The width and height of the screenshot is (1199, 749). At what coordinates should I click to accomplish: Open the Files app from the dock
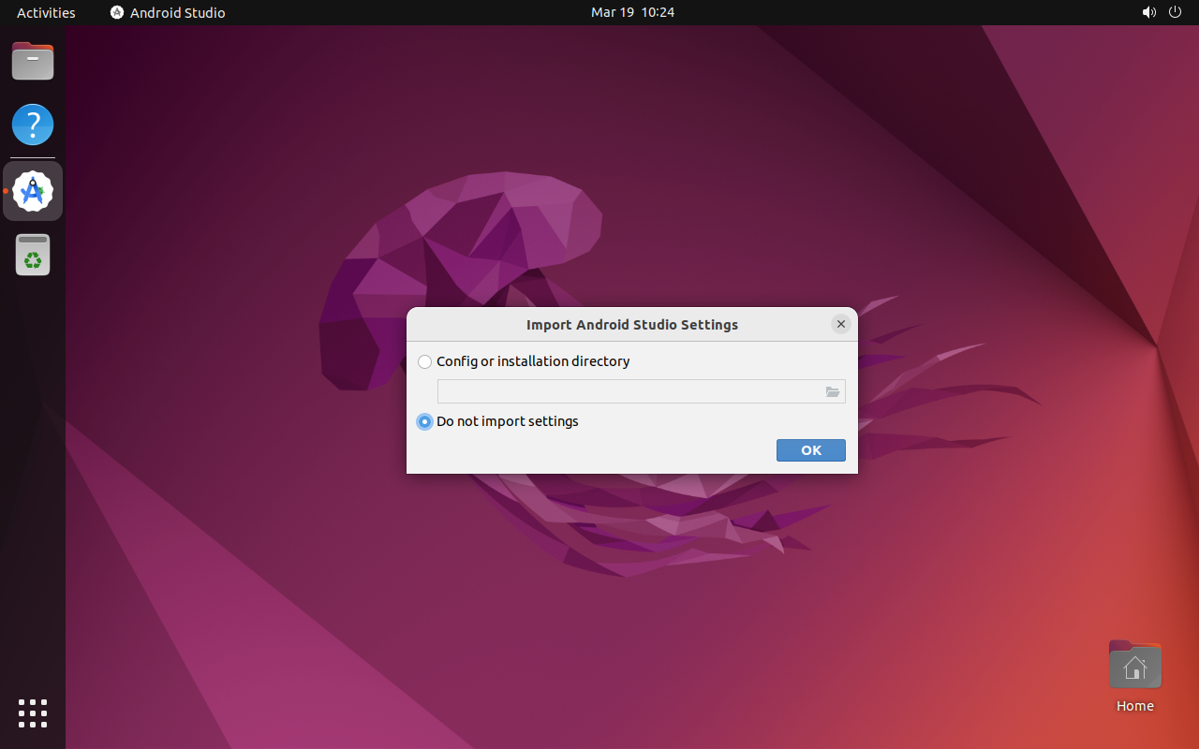pos(33,62)
